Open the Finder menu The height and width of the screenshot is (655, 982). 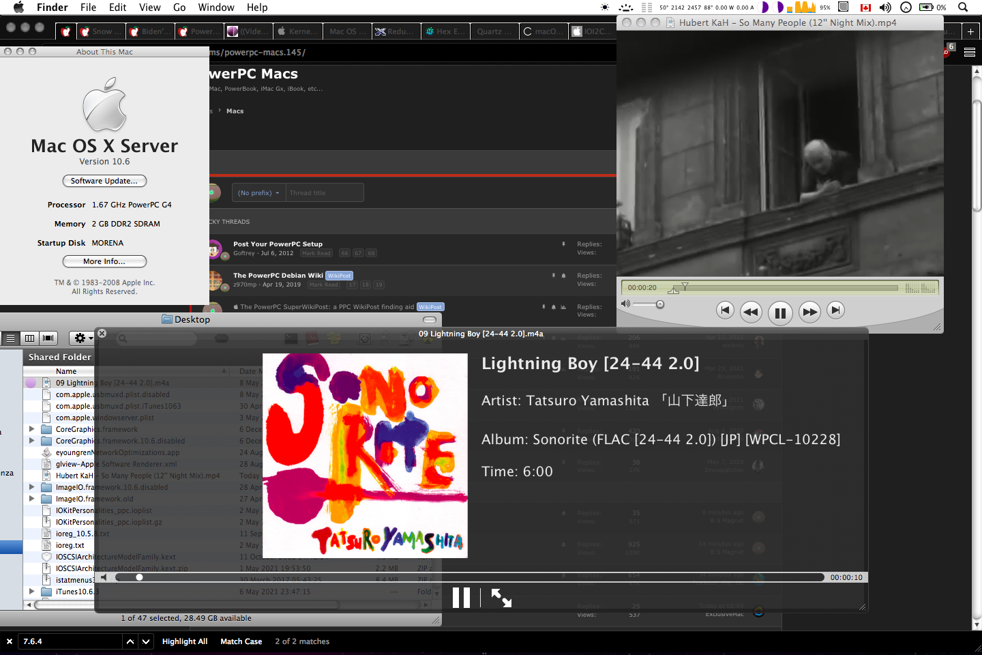point(52,8)
